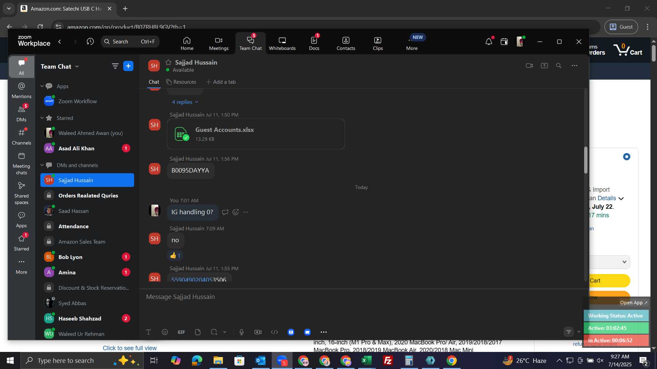Record a video message in the composer

(x=258, y=332)
